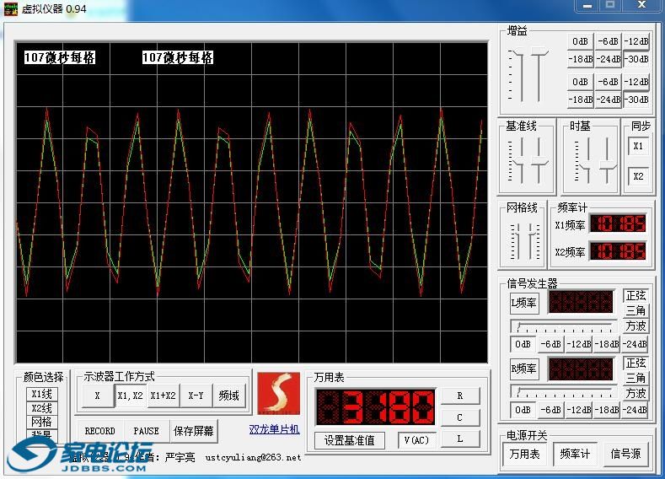The height and width of the screenshot is (479, 665).
Task: Toggle 万用表 power switch
Action: click(524, 454)
